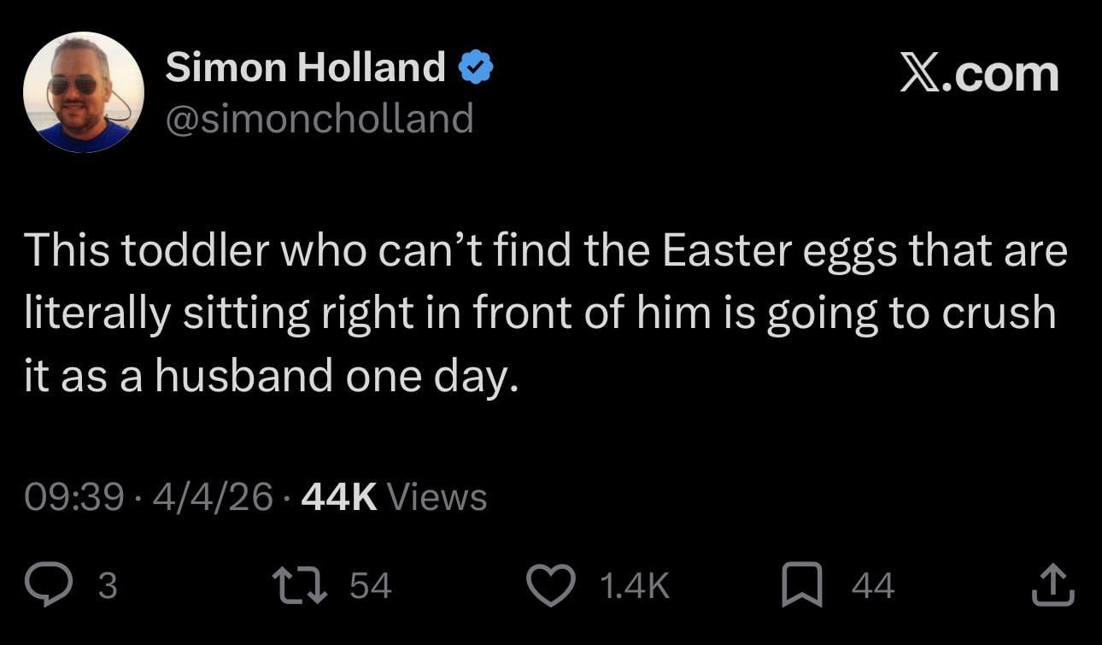
Task: Click the repost count of 54
Action: [371, 586]
